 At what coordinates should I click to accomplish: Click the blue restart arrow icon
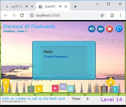tap(119, 29)
